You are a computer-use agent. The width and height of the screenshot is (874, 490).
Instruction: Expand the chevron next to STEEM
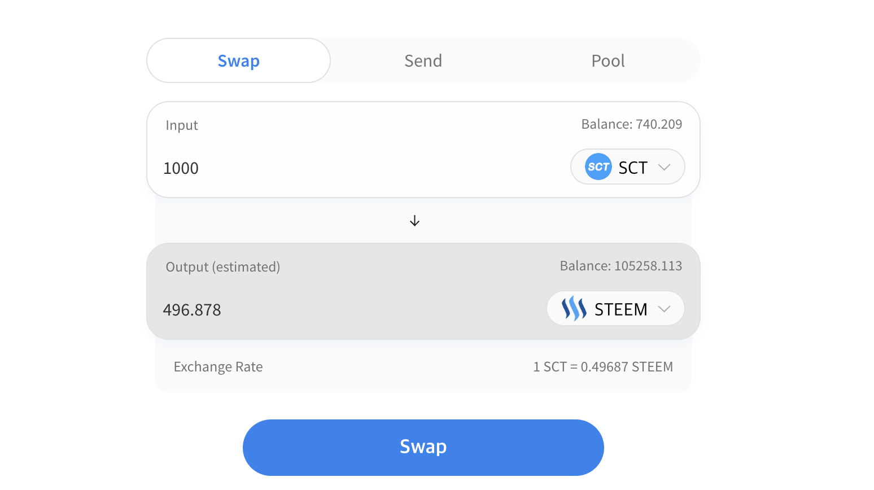tap(664, 309)
